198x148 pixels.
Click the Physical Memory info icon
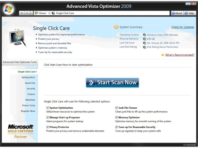coord(144,39)
